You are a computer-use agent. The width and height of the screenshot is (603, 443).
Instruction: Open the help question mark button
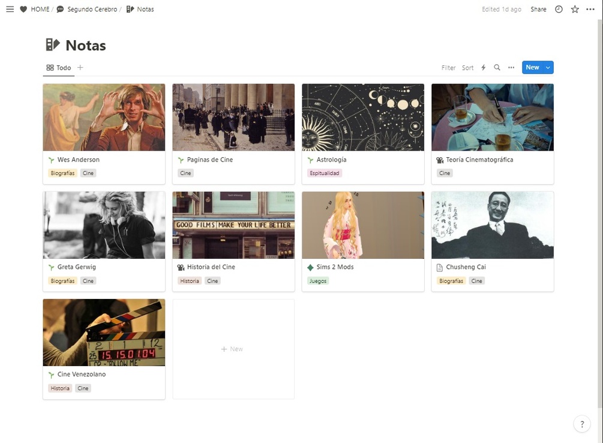point(582,424)
